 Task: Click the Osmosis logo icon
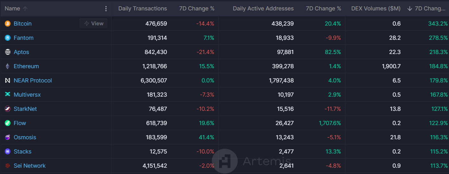click(x=8, y=137)
